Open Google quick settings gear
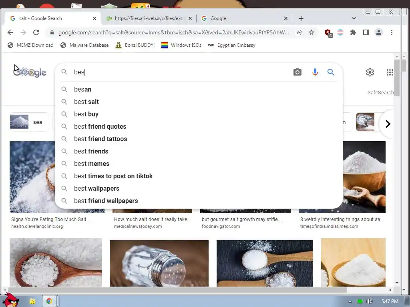 [370, 72]
